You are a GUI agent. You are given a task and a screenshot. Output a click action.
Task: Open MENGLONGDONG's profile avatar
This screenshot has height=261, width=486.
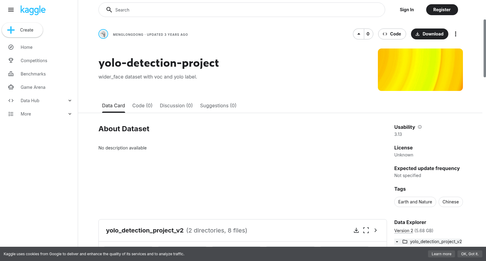pyautogui.click(x=103, y=34)
